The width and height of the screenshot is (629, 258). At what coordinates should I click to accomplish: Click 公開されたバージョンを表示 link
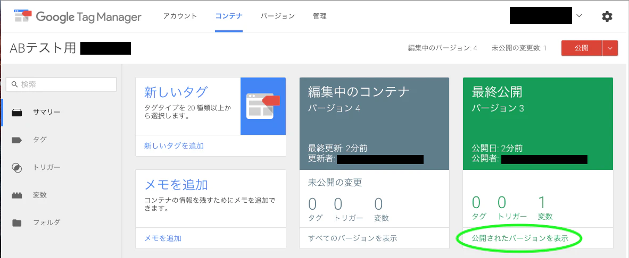(520, 238)
